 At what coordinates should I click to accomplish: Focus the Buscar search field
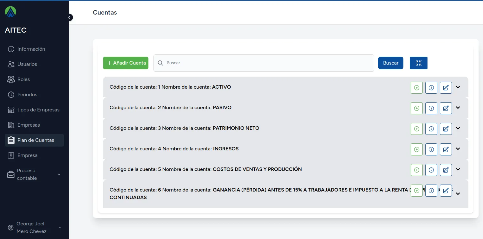point(264,63)
